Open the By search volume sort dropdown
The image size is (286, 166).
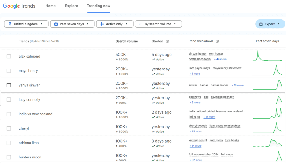pyautogui.click(x=158, y=24)
